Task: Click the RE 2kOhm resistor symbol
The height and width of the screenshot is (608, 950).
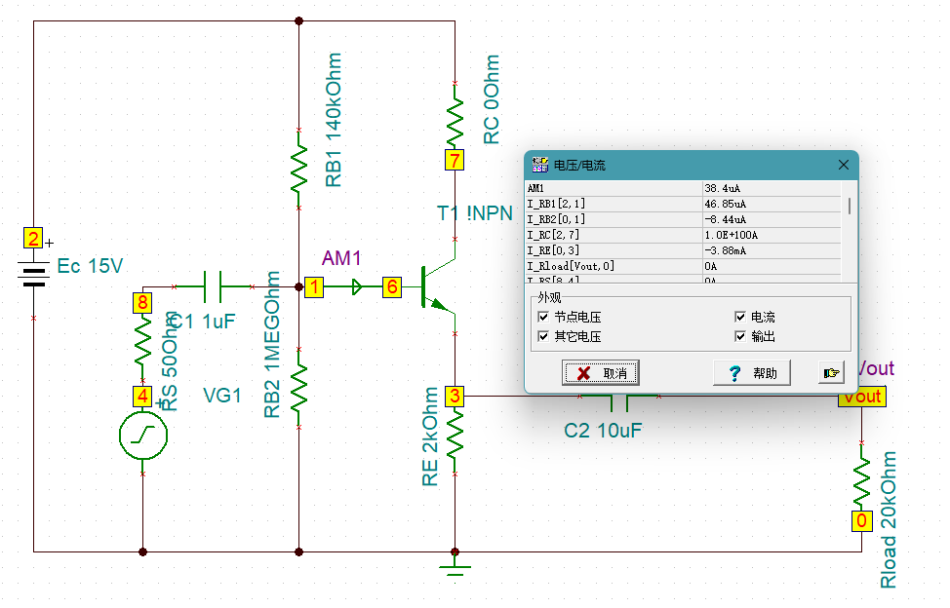Action: pyautogui.click(x=455, y=435)
